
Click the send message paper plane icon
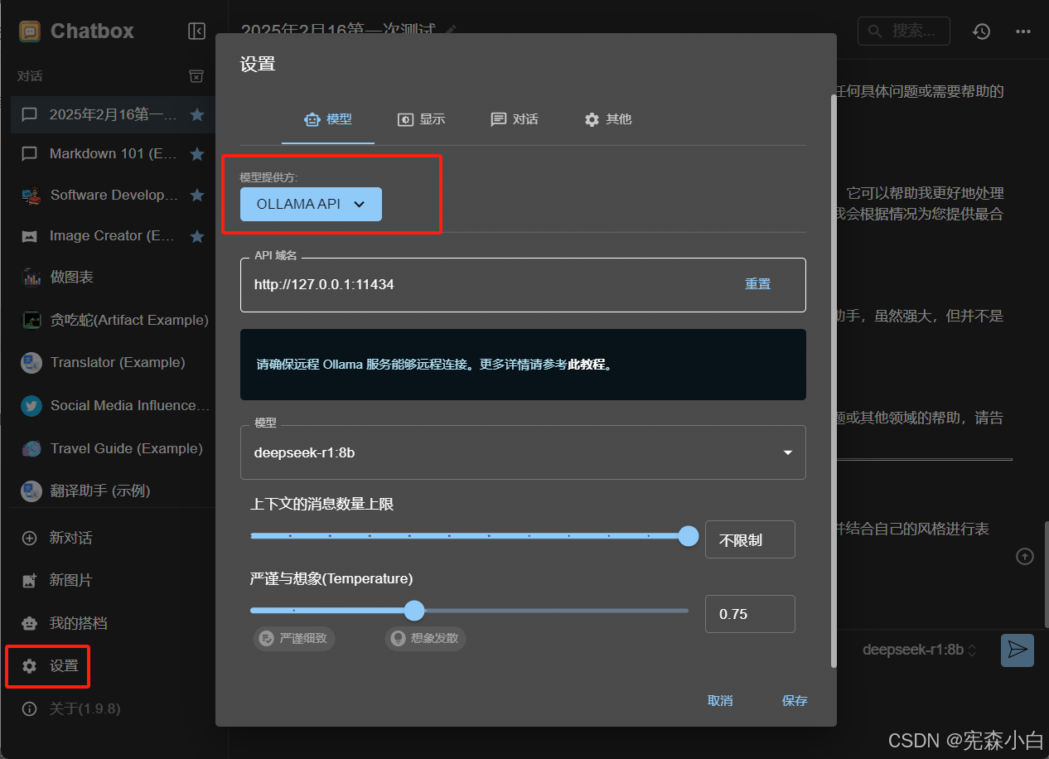[1018, 650]
